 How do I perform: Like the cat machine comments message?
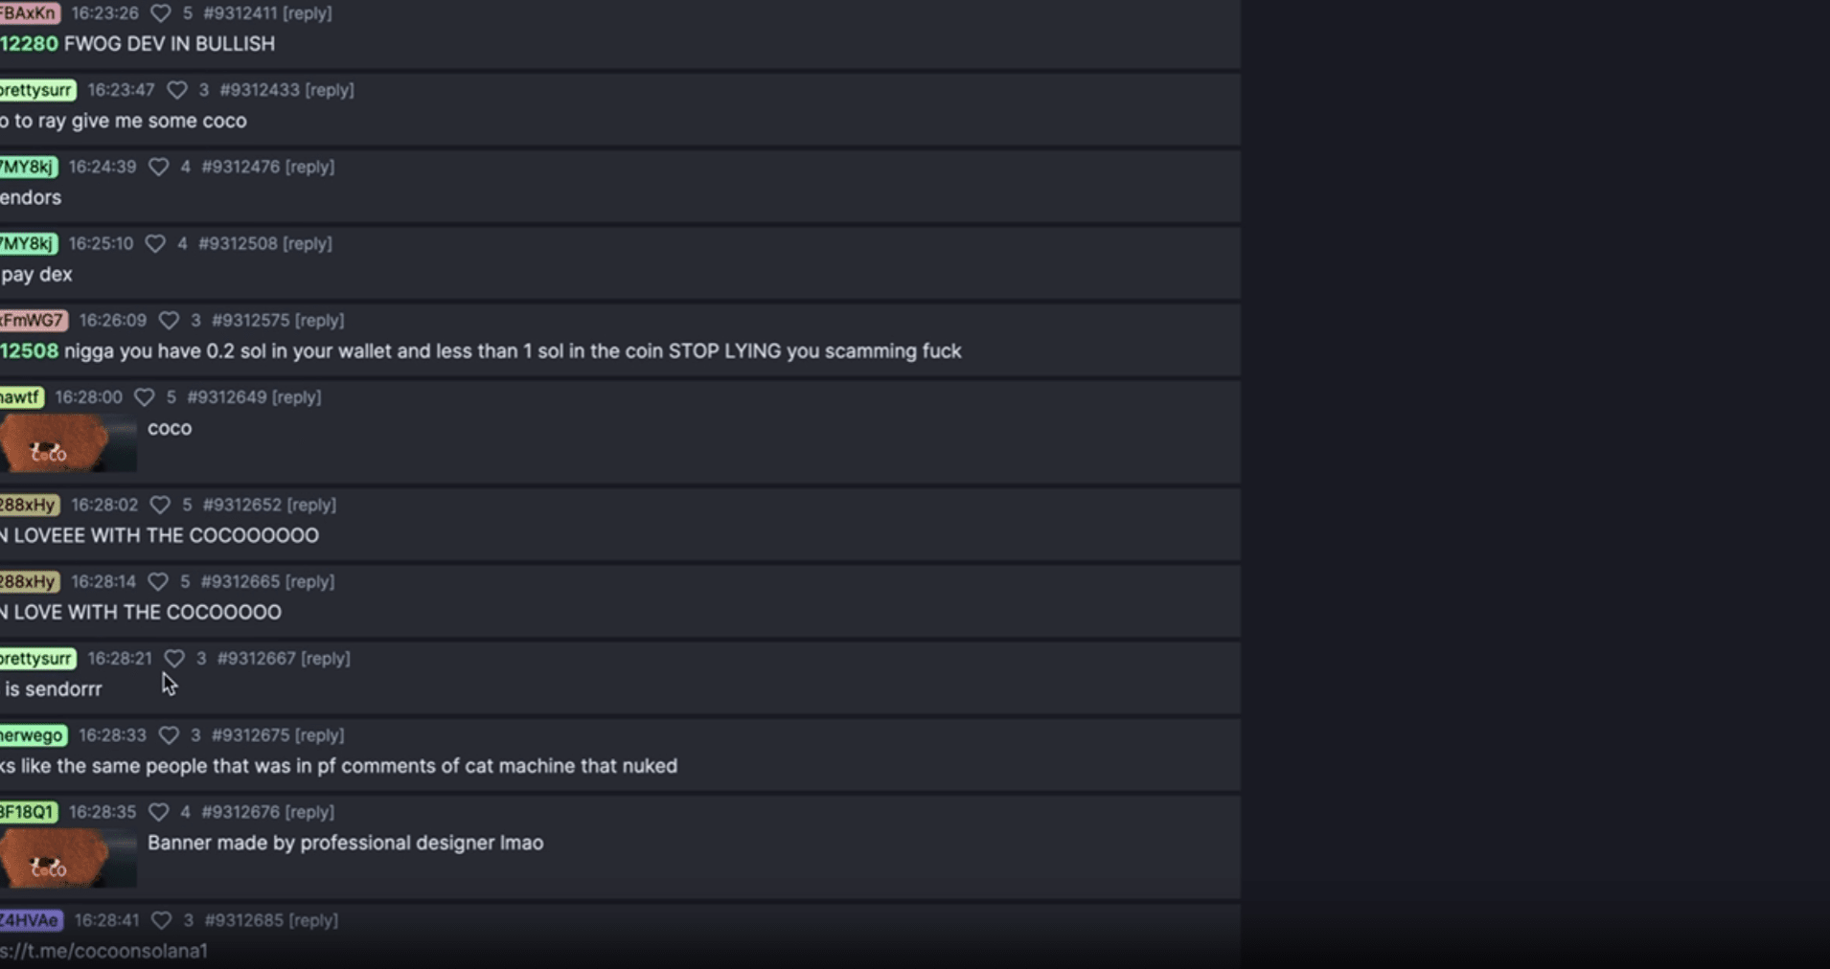[170, 734]
